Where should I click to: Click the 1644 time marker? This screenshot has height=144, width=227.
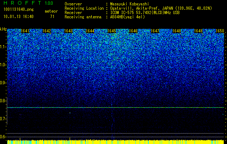click(90, 31)
